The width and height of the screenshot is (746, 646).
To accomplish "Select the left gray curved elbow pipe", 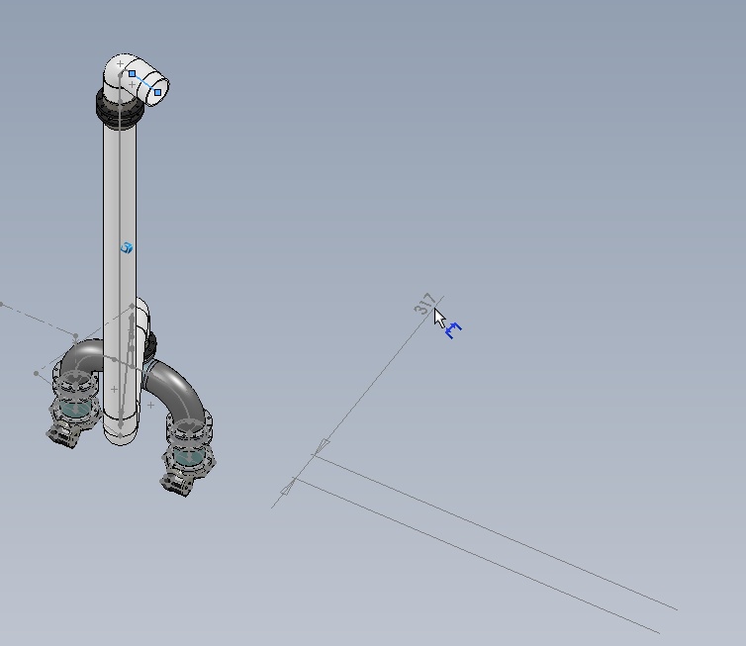I will tap(82, 356).
